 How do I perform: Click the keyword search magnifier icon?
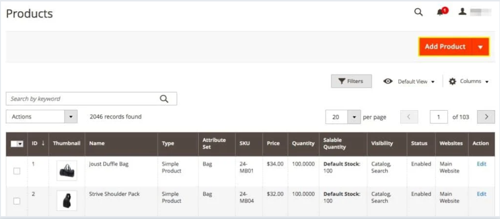[x=164, y=99]
